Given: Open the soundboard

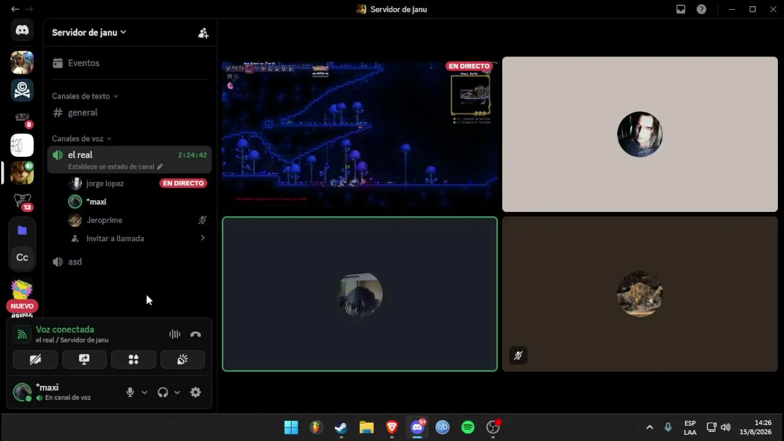Looking at the screenshot, I should pos(183,360).
